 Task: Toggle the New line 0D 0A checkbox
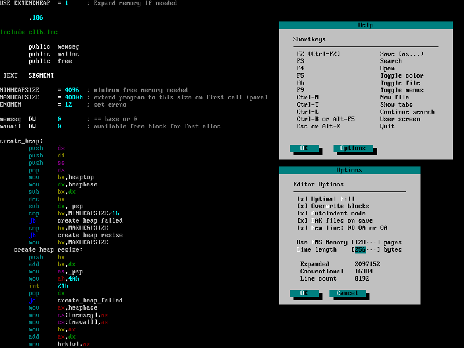[302, 228]
